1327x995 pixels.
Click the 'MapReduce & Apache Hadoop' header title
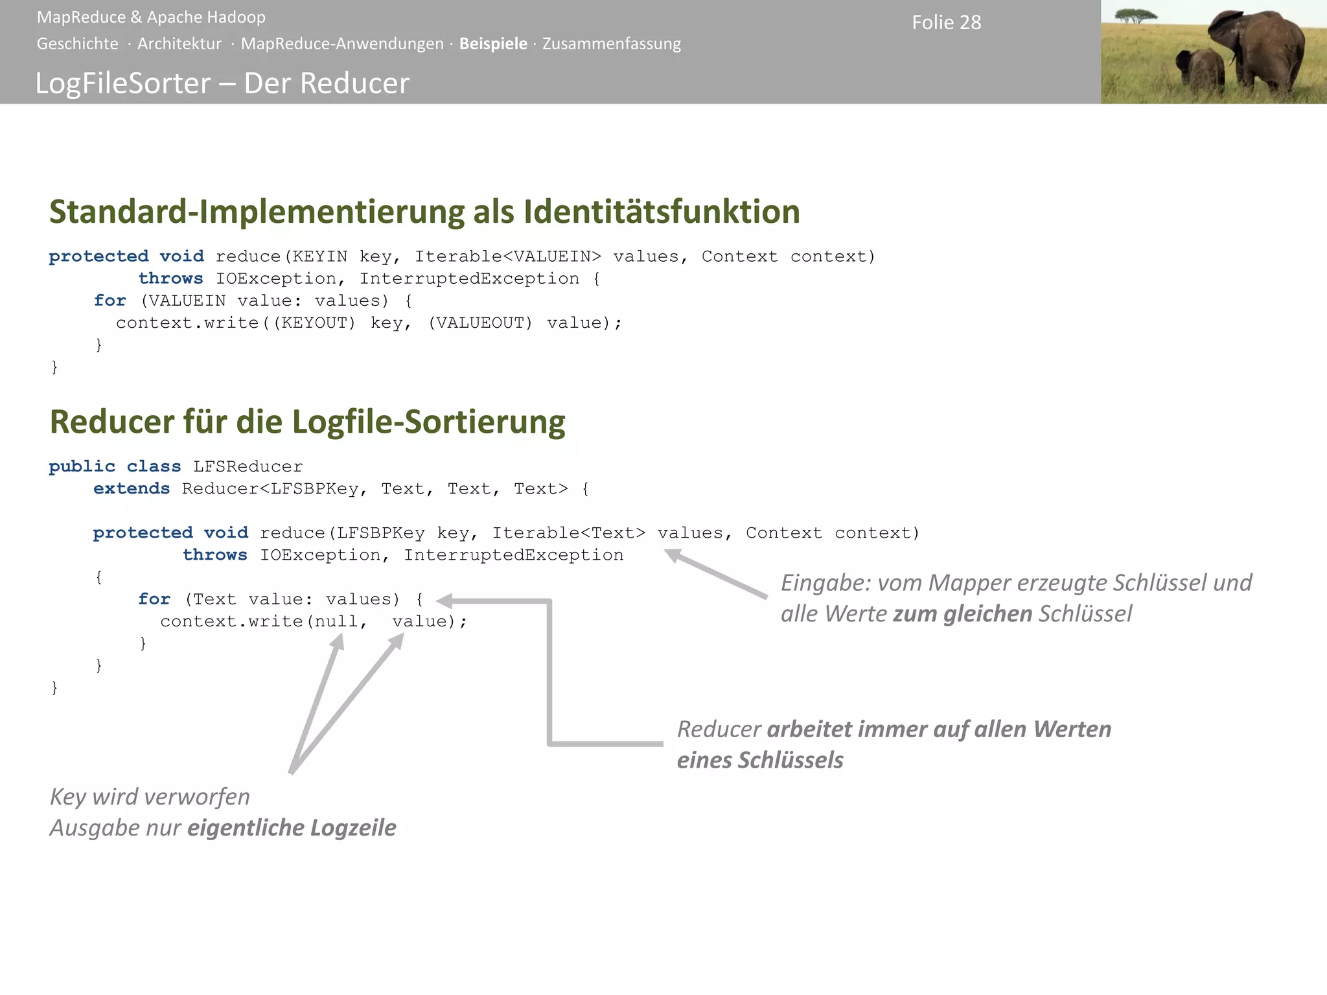(x=151, y=17)
